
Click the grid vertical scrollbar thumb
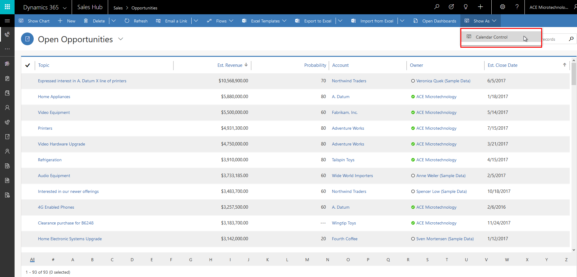click(574, 74)
